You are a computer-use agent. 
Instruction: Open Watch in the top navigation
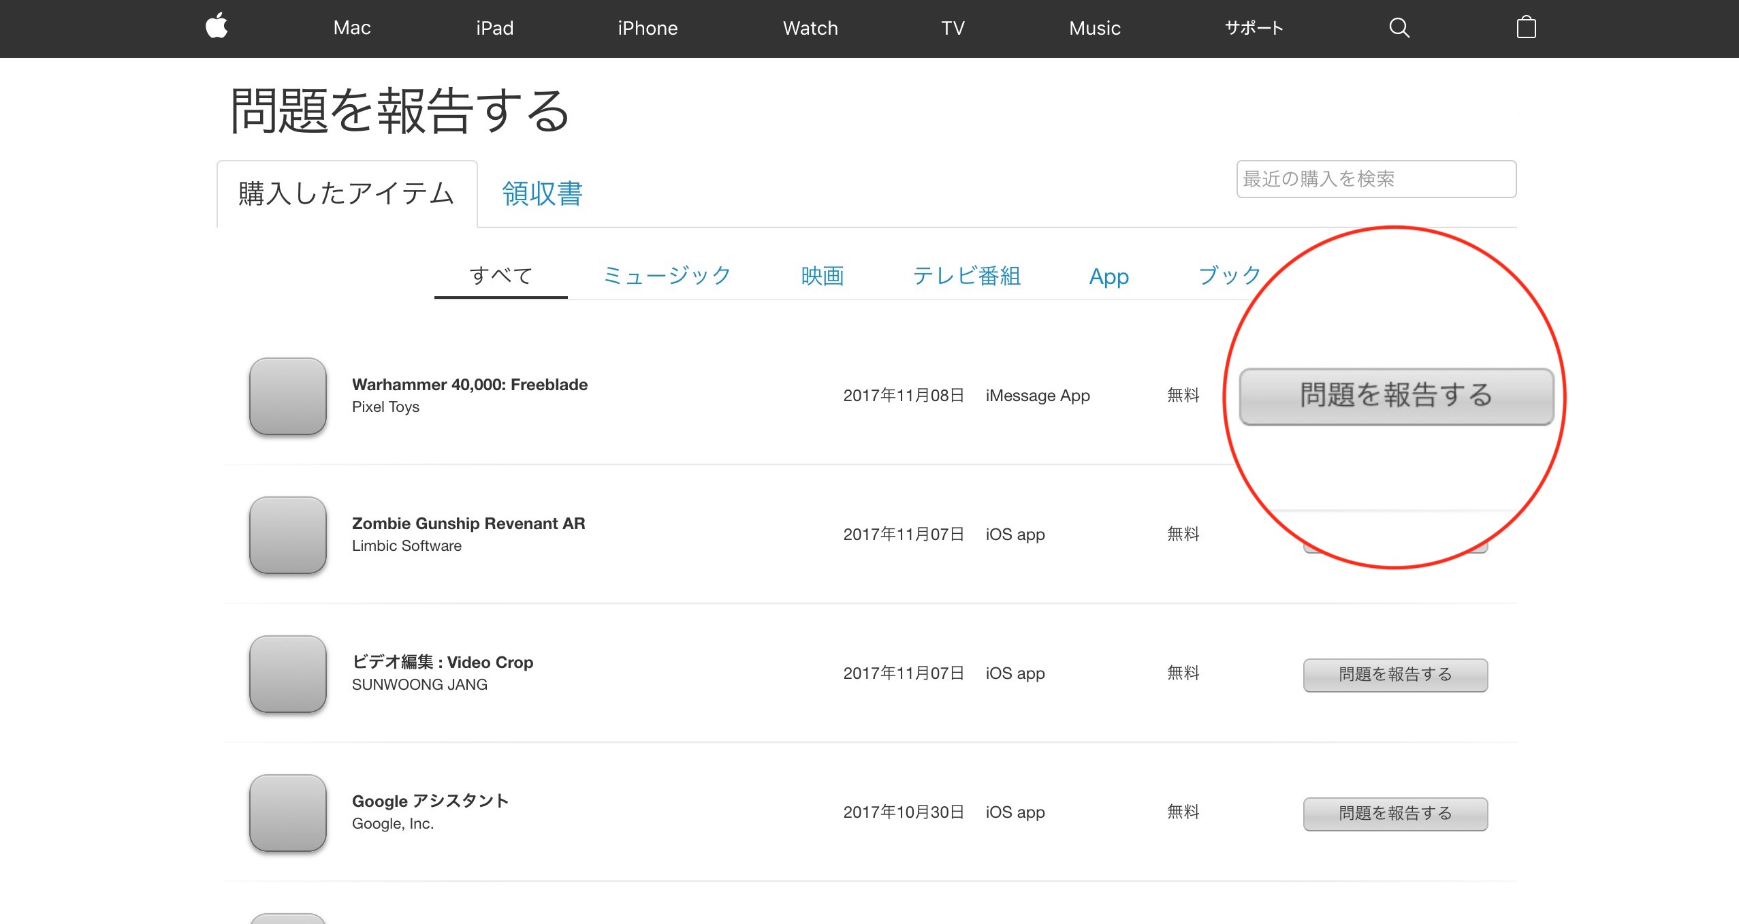[810, 28]
